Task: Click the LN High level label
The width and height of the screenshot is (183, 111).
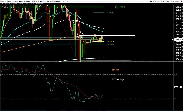Action: point(120,7)
